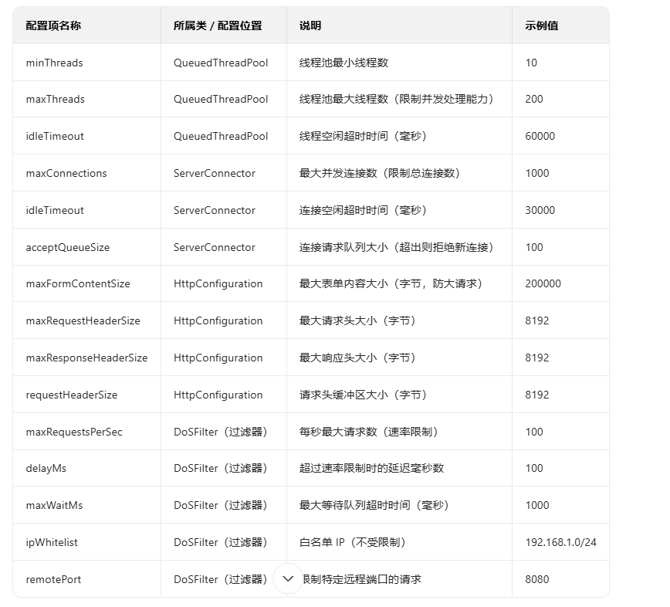
Task: Click idleTimeout in the ServerConnector row
Action: [x=55, y=210]
